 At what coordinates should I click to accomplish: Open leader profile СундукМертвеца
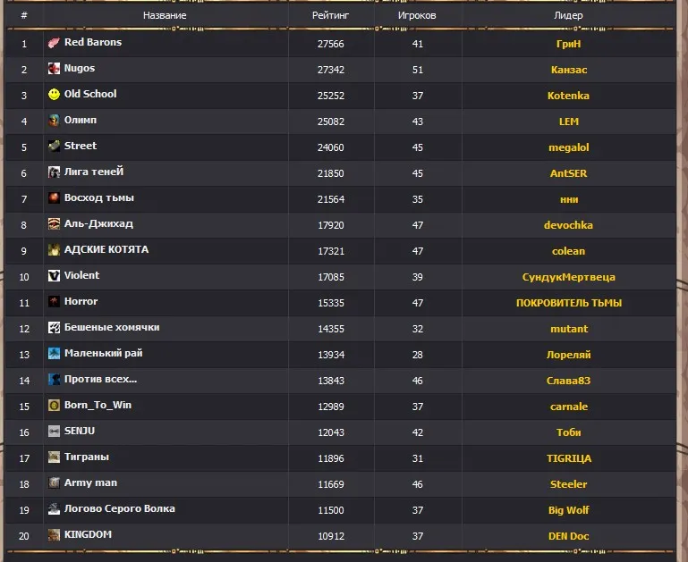point(568,277)
